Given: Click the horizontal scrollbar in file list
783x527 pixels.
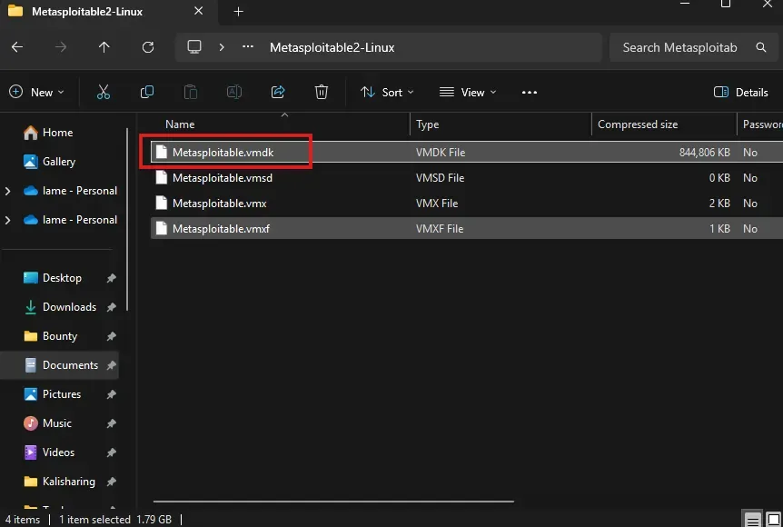Looking at the screenshot, I should click(333, 501).
